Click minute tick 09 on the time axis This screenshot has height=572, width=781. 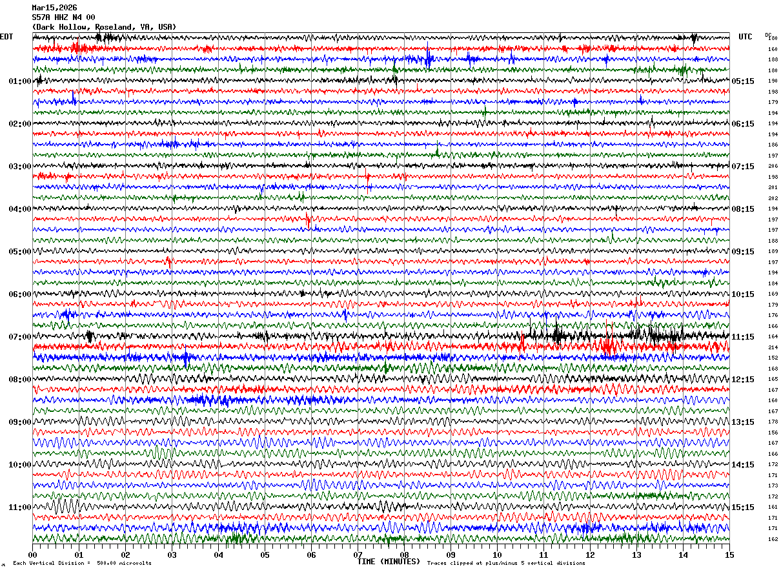click(451, 555)
